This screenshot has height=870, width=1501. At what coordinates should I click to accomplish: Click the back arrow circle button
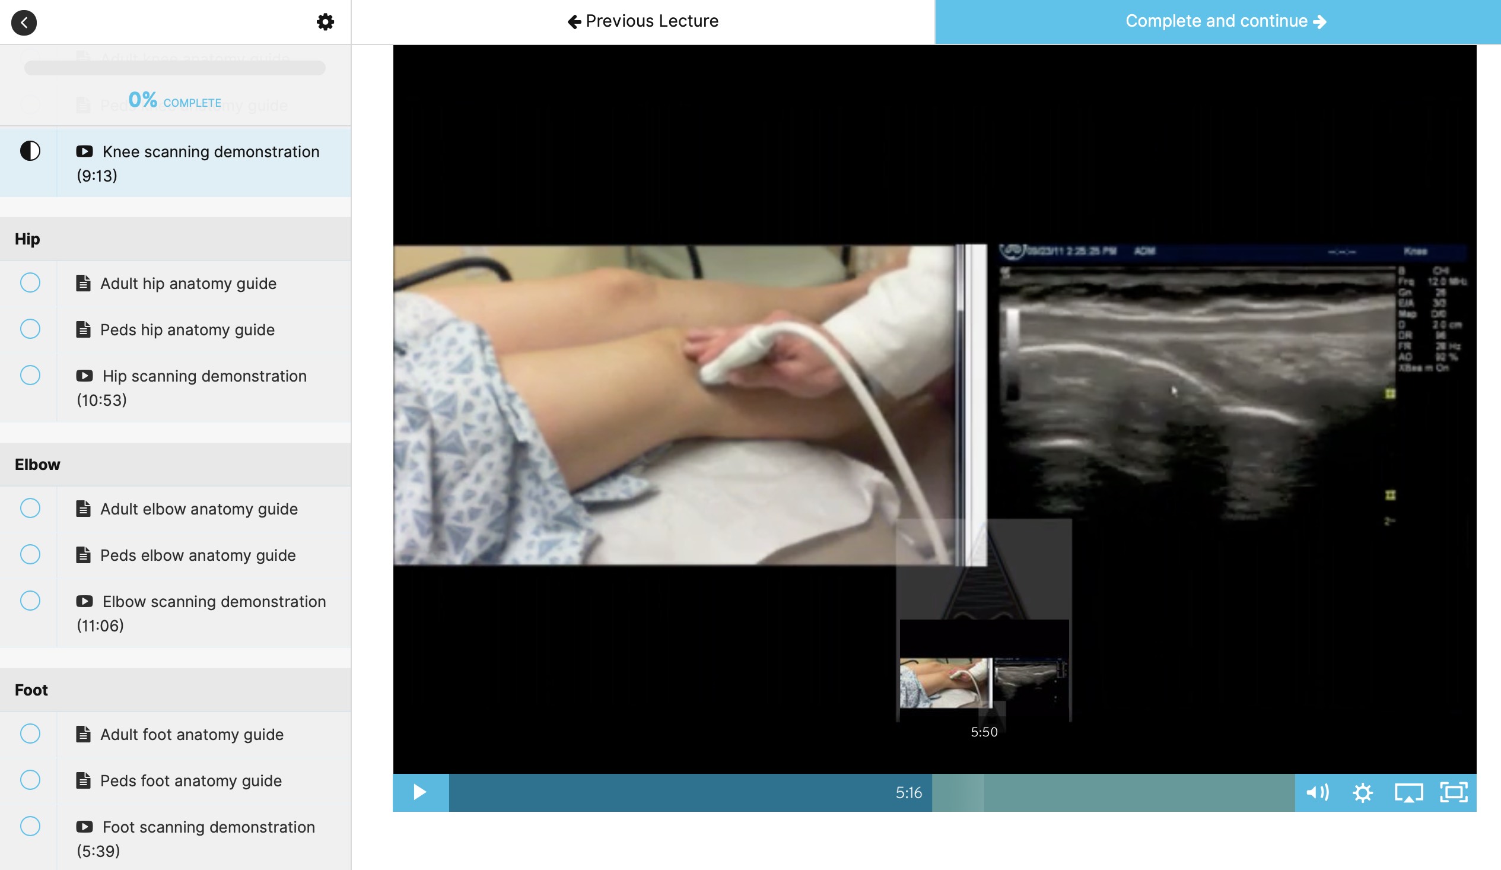(x=24, y=23)
